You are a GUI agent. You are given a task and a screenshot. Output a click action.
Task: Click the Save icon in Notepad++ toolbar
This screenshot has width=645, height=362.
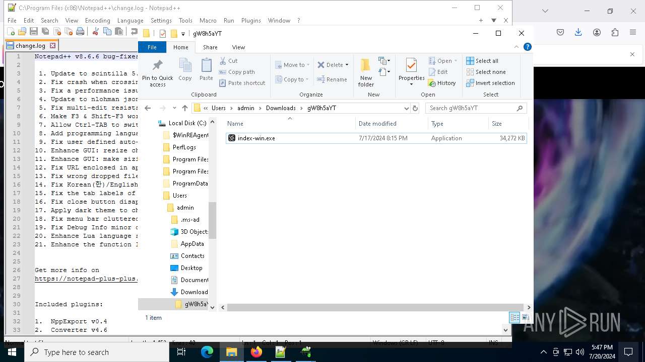point(33,31)
